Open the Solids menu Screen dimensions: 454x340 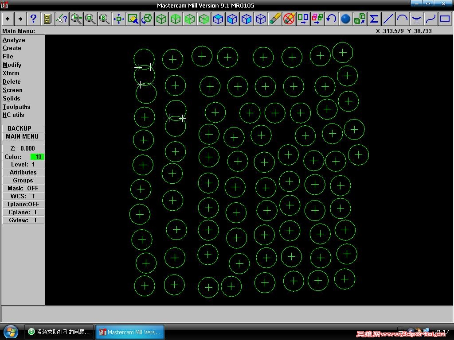11,98
